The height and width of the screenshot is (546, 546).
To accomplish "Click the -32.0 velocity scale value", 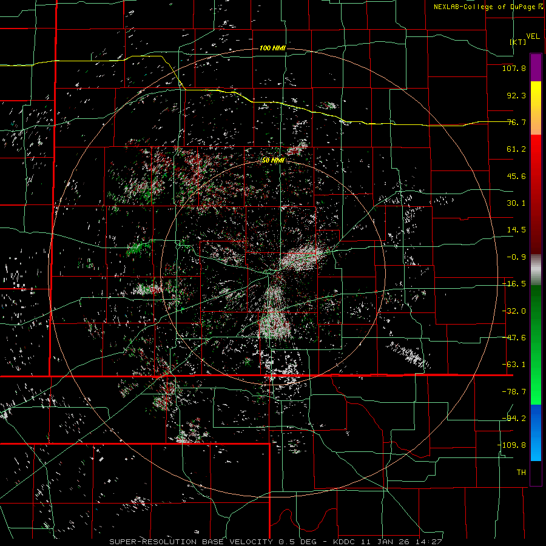I will [514, 311].
